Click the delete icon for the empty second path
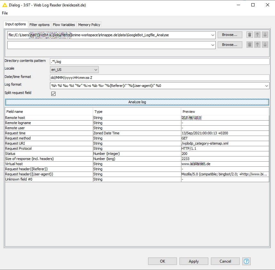275x270 pixels. click(250, 45)
